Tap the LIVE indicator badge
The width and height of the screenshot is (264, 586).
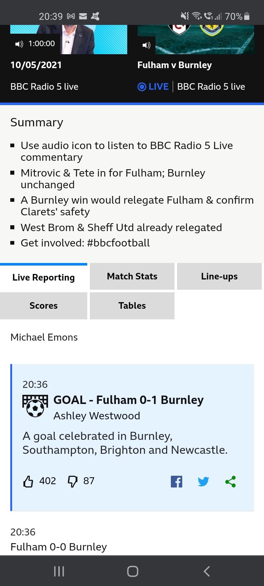coord(153,87)
